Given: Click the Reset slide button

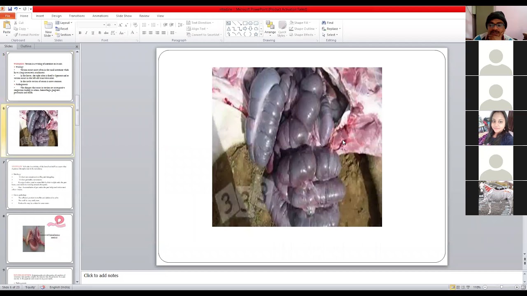Looking at the screenshot, I should point(62,29).
